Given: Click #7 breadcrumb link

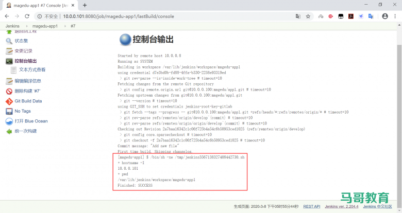Looking at the screenshot, I should click(x=73, y=26).
